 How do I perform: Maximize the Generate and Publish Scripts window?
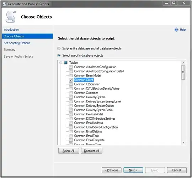pos(174,3)
